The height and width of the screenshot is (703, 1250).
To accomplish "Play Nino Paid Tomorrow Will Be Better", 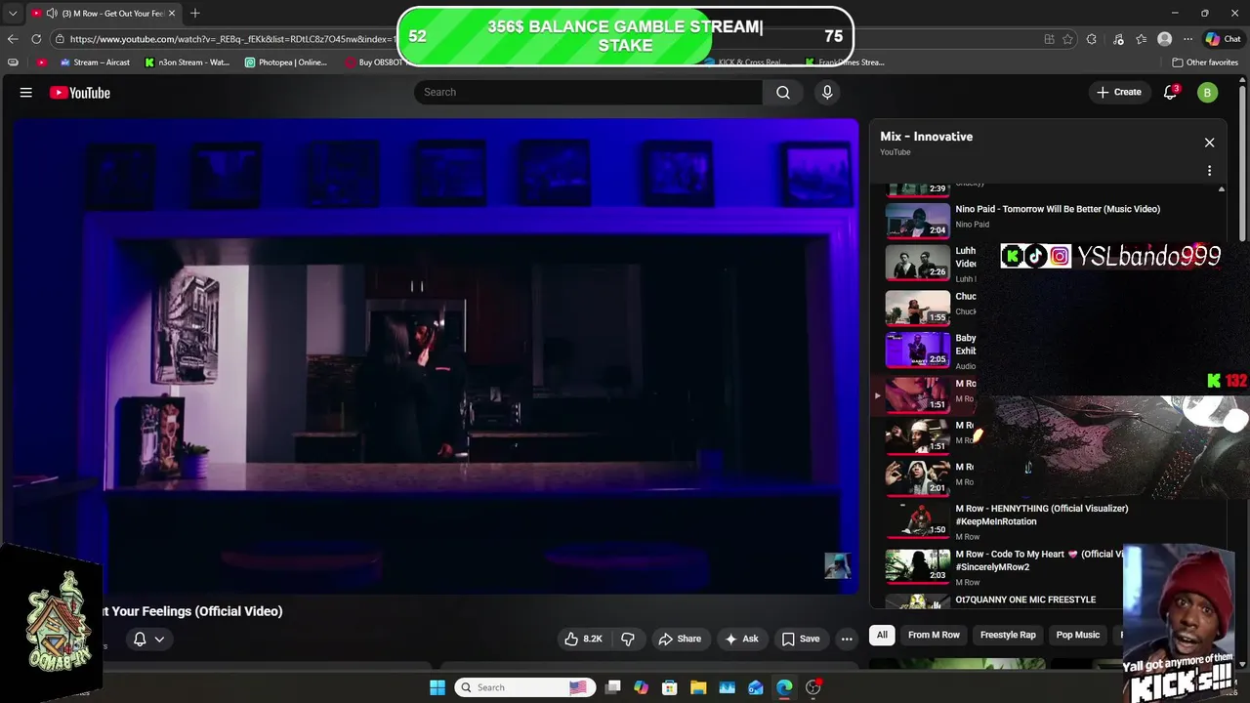I will (x=1058, y=209).
